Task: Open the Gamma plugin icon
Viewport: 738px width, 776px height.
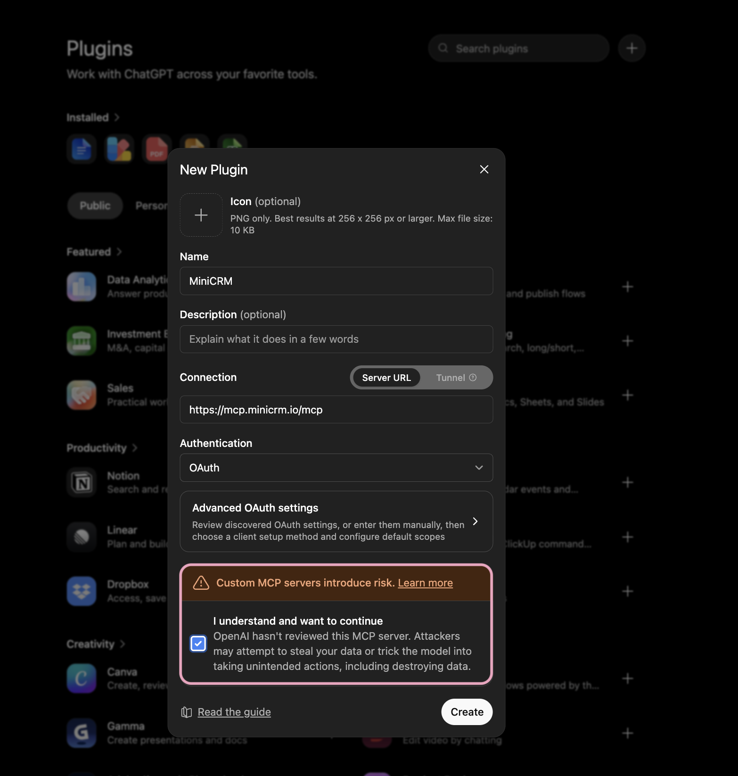Action: point(82,733)
